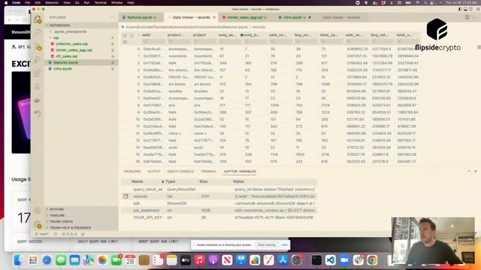Sort variables by the Type column

[171, 181]
